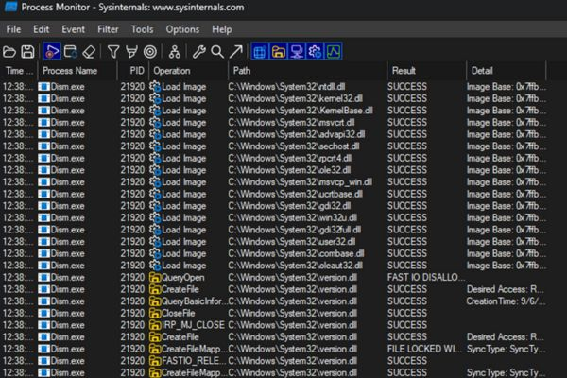Toggle Show File System Activity filter
This screenshot has width=567, height=378.
click(x=278, y=51)
